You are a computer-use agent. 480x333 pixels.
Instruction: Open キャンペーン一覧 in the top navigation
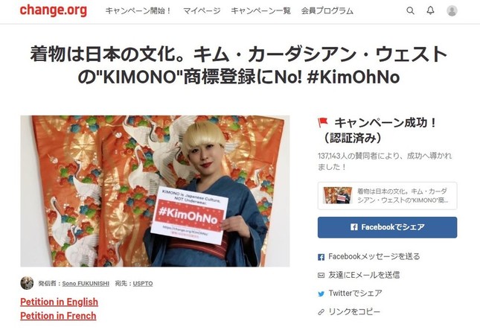click(260, 11)
